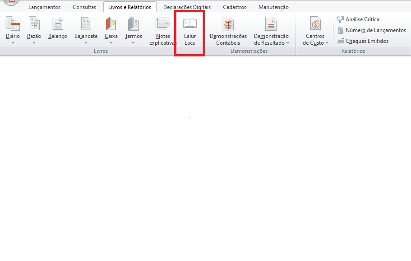The width and height of the screenshot is (411, 261).
Task: Expand the Termos dropdown arrow
Action: 134,43
